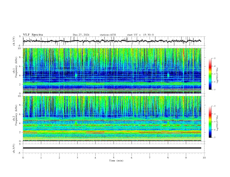230x177 pixels.
Task: Click the 'Time (min)' axis label
Action: (x=116, y=161)
